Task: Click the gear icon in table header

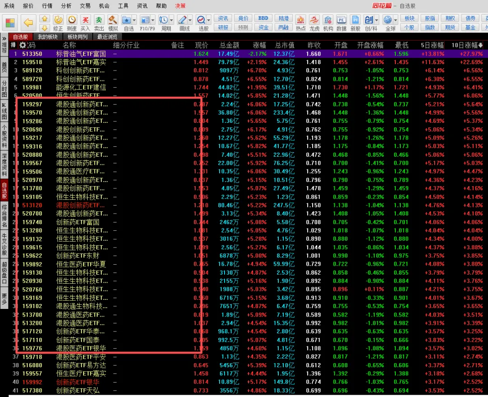Action: (23, 45)
